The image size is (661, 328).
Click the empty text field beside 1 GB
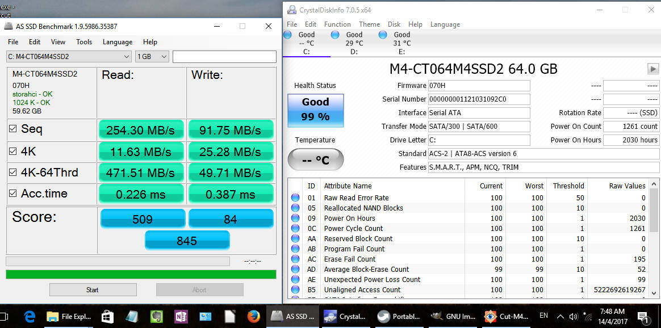[224, 56]
